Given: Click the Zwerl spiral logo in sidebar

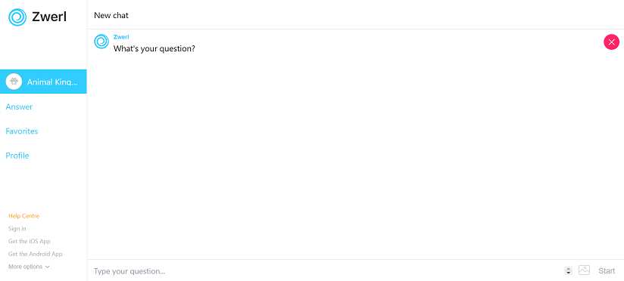Looking at the screenshot, I should [x=17, y=17].
